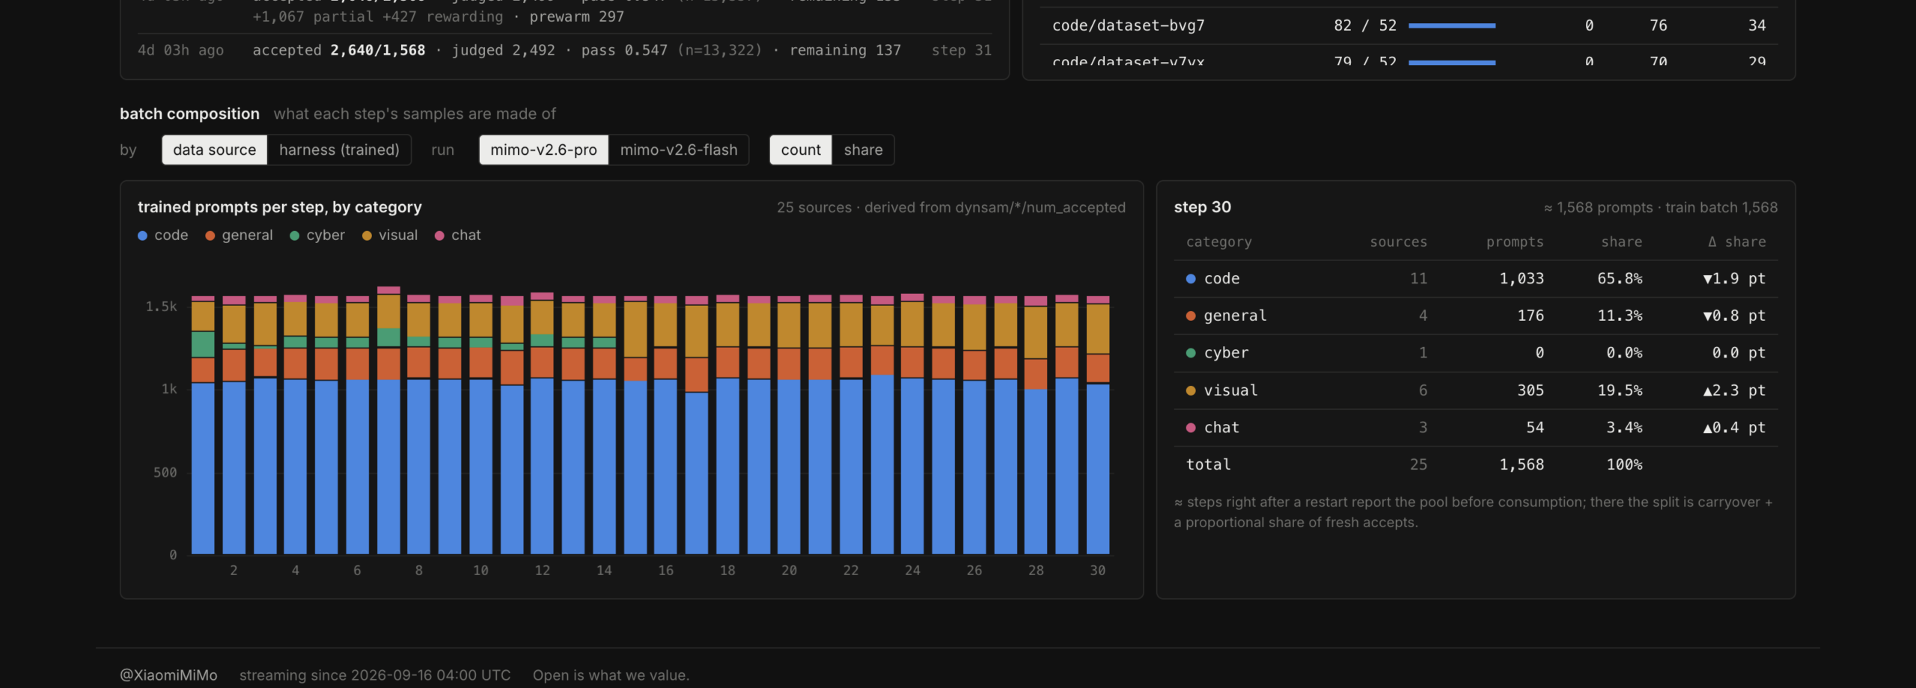Select the step 1 bar in chart
Screen dimensions: 1916x688
coord(203,425)
